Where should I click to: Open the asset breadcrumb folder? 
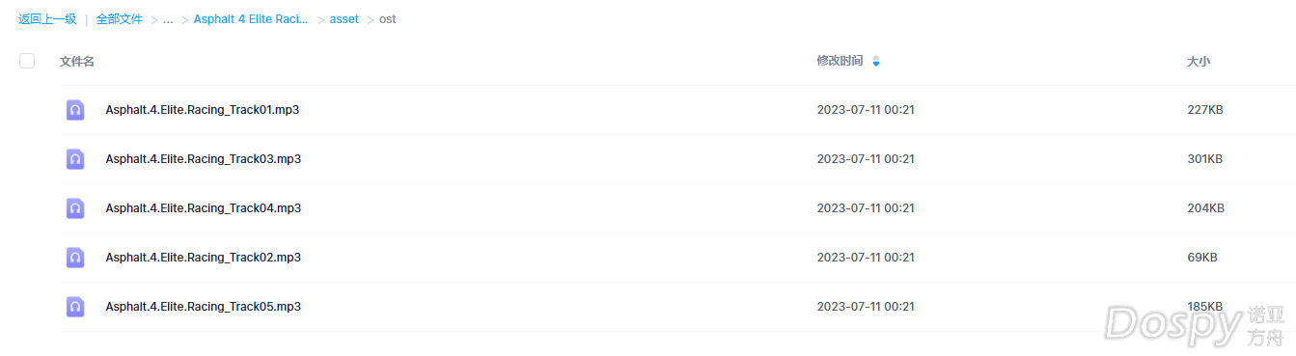(x=345, y=19)
